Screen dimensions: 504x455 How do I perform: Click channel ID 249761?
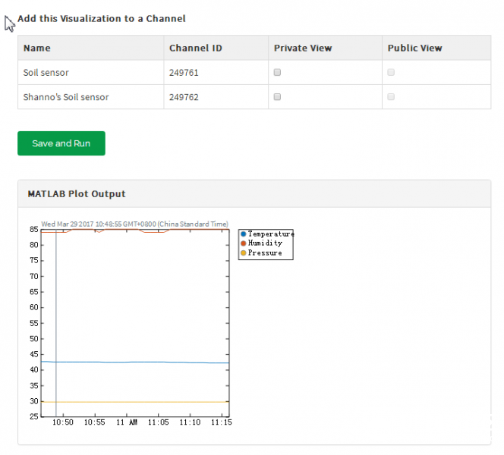click(184, 73)
